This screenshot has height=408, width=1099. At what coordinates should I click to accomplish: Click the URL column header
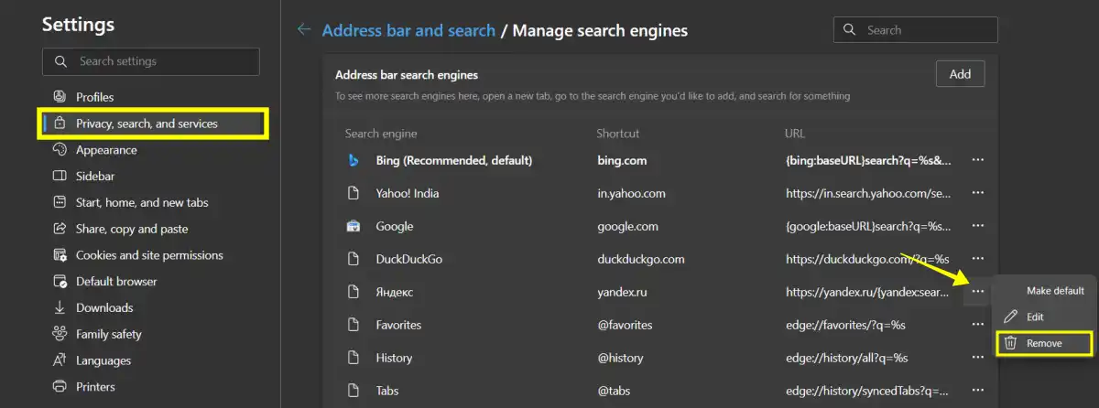coord(795,134)
